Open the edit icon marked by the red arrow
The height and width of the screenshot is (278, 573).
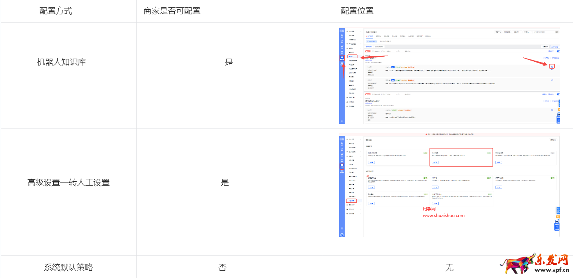click(552, 66)
